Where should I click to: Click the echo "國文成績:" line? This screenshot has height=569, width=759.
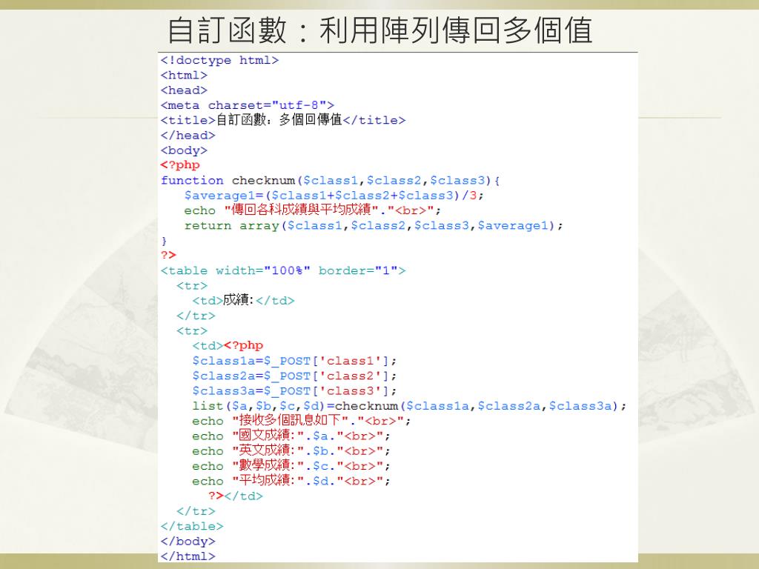coord(291,436)
